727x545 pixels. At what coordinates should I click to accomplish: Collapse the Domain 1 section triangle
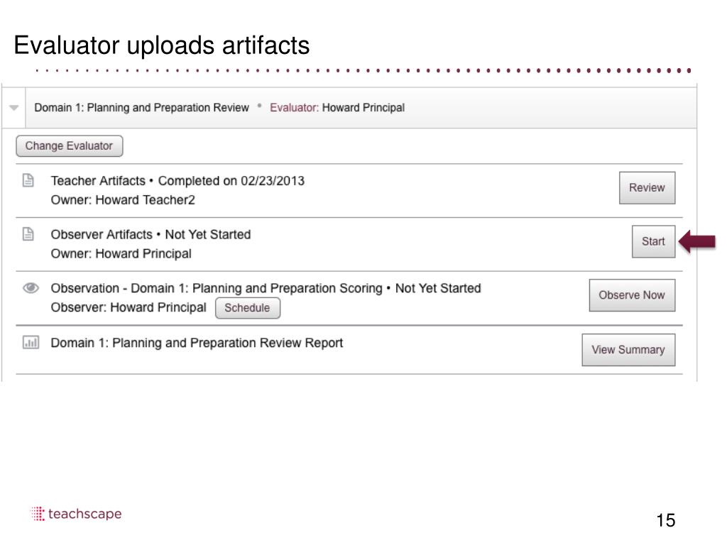[x=13, y=108]
